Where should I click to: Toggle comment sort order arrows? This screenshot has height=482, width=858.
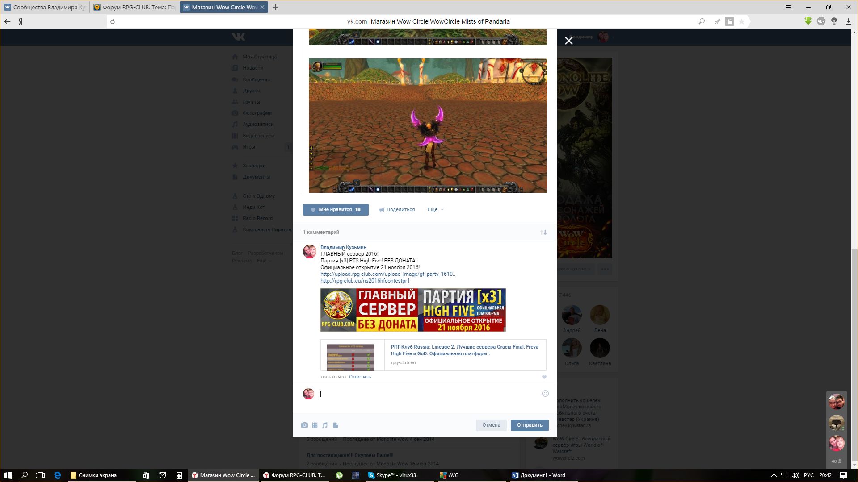(x=543, y=232)
